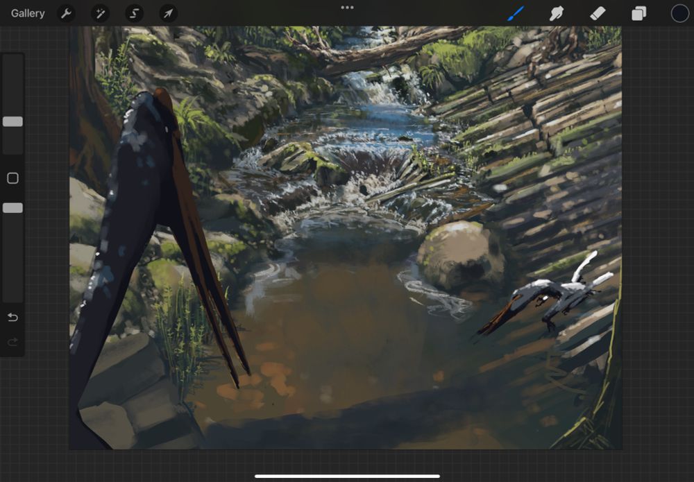Undo the last stroke
The height and width of the screenshot is (482, 694).
(12, 317)
